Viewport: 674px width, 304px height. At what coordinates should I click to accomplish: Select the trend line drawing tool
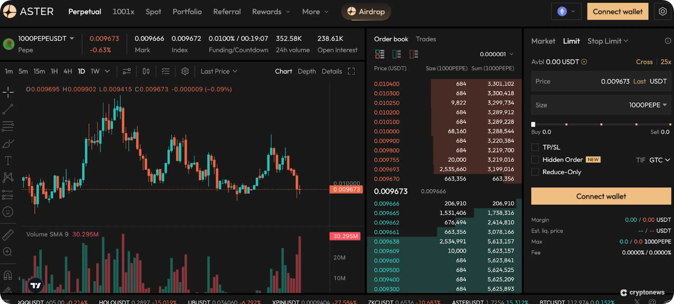pyautogui.click(x=8, y=109)
